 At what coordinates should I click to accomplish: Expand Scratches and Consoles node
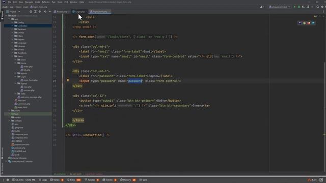click(6, 162)
